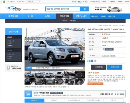Select 수입차 main menu
This screenshot has height=103, width=130.
47,16
